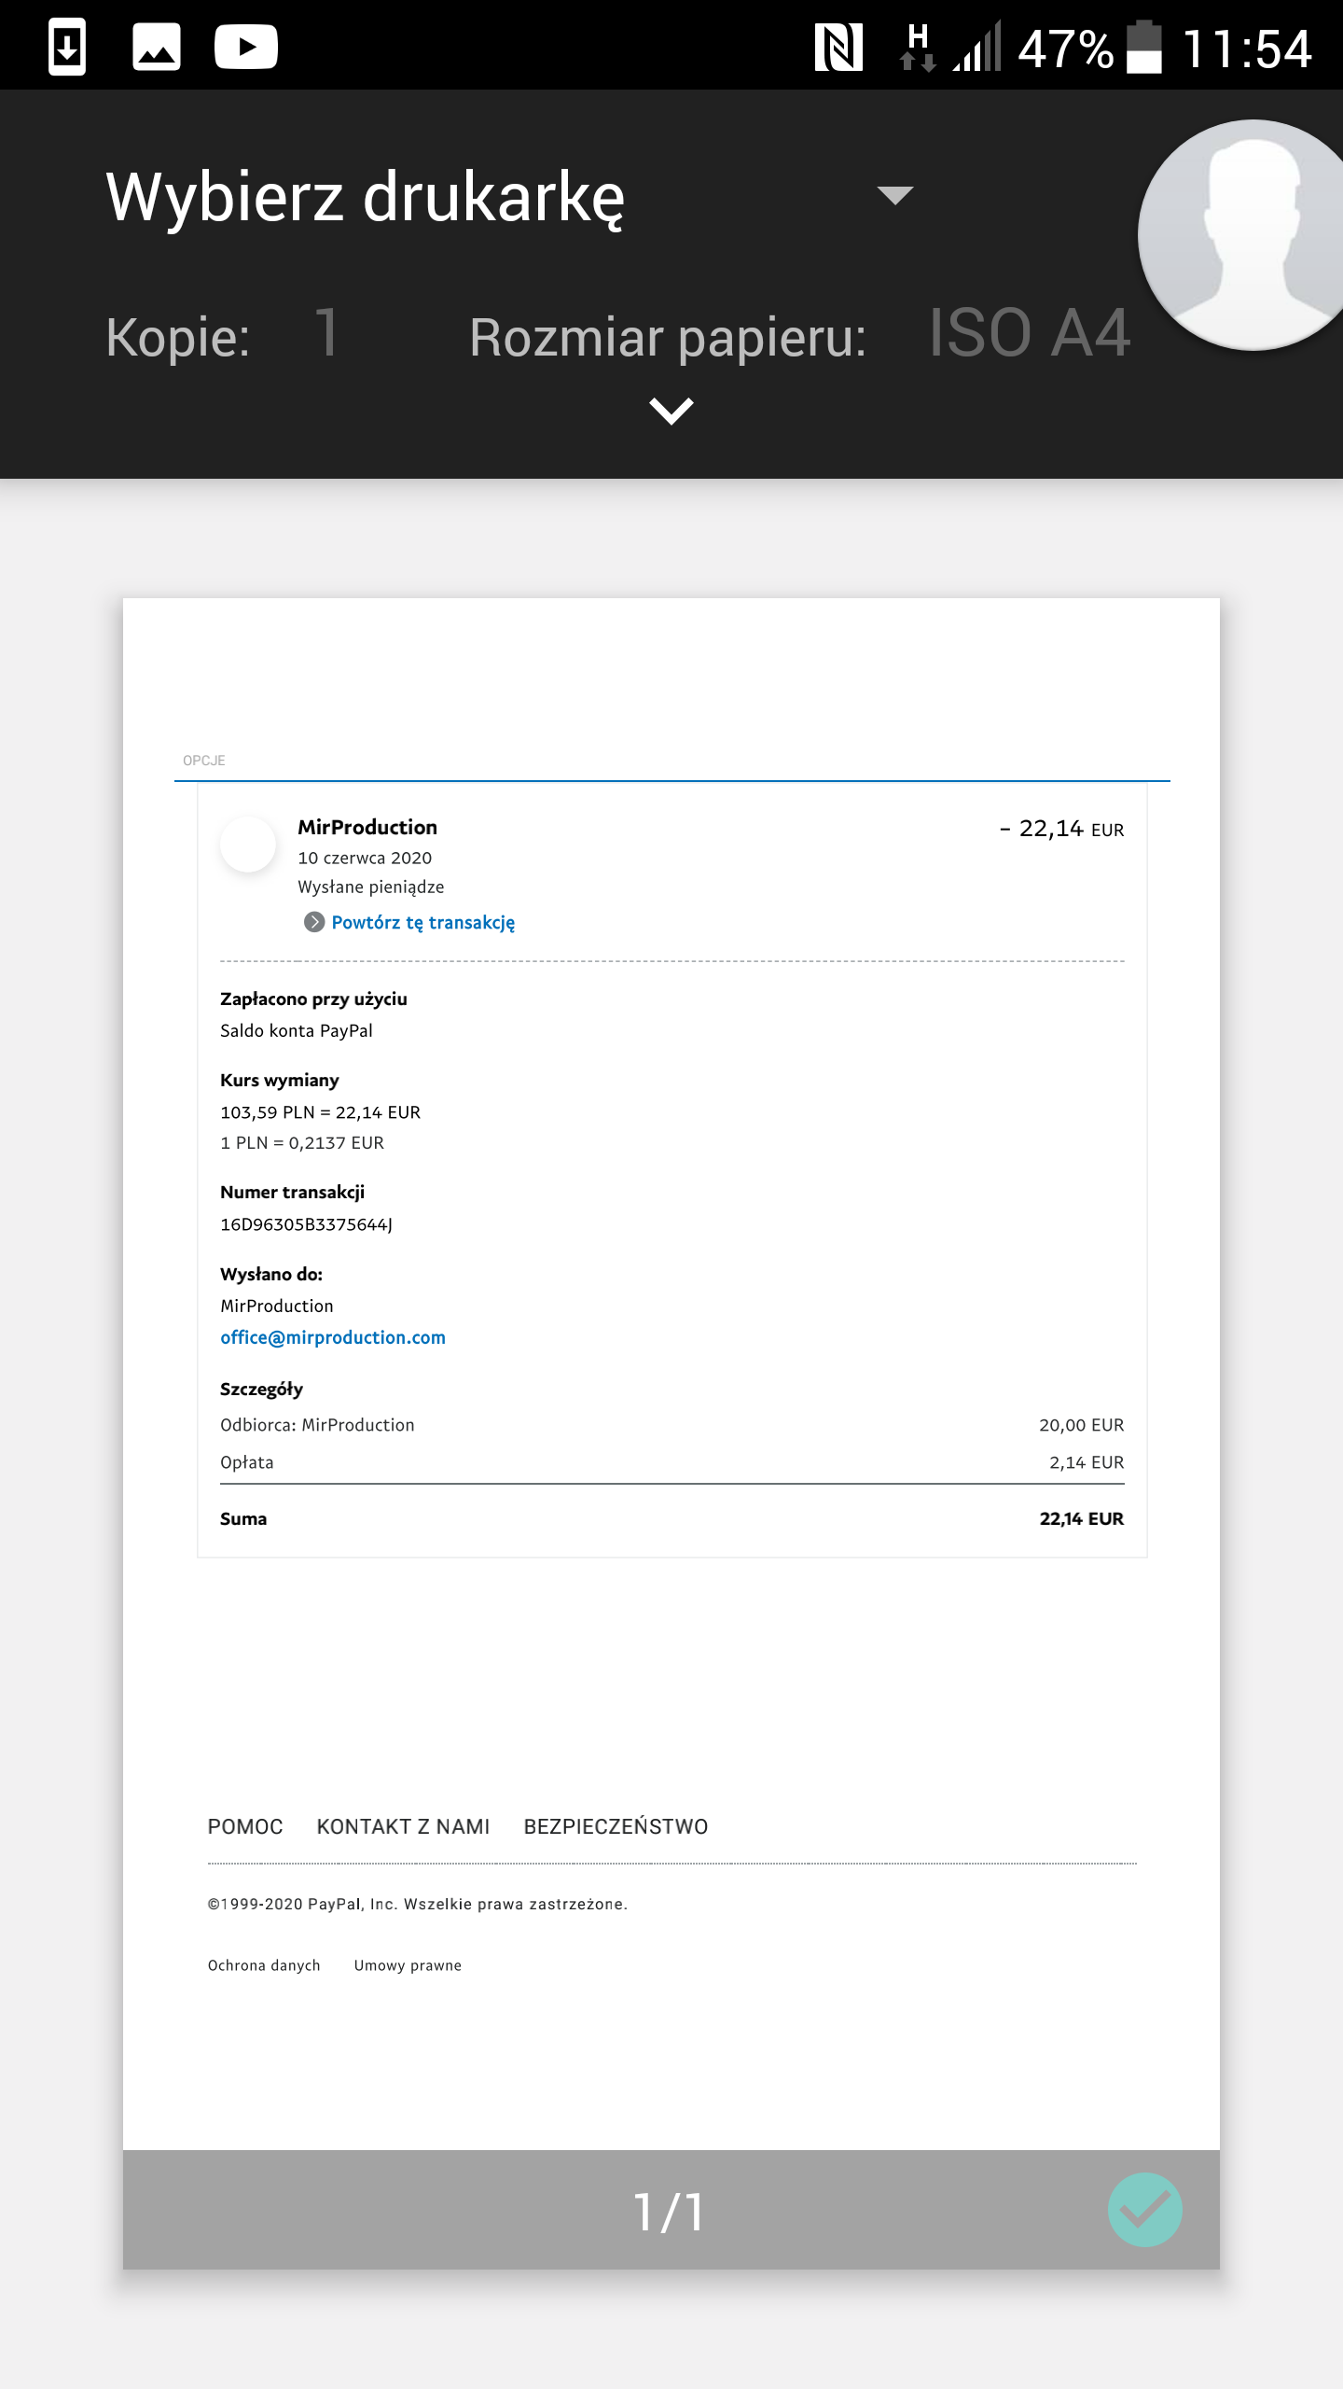Tap the battery status icon
The height and width of the screenshot is (2389, 1343).
tap(1144, 47)
